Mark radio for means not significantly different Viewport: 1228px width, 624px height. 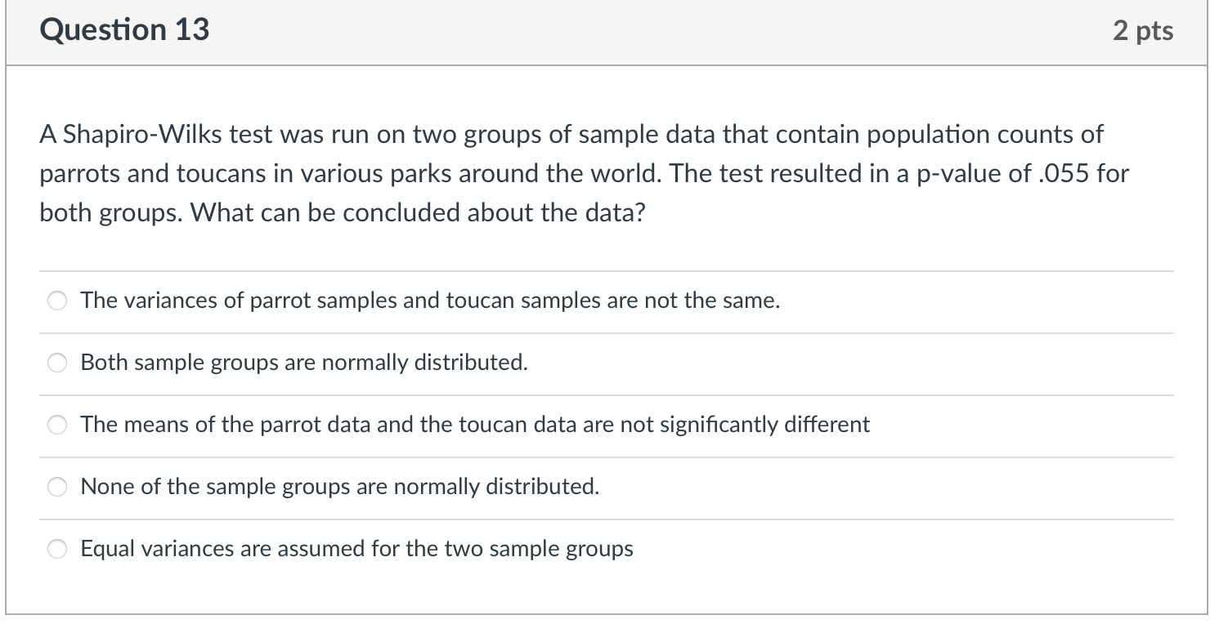pyautogui.click(x=56, y=426)
